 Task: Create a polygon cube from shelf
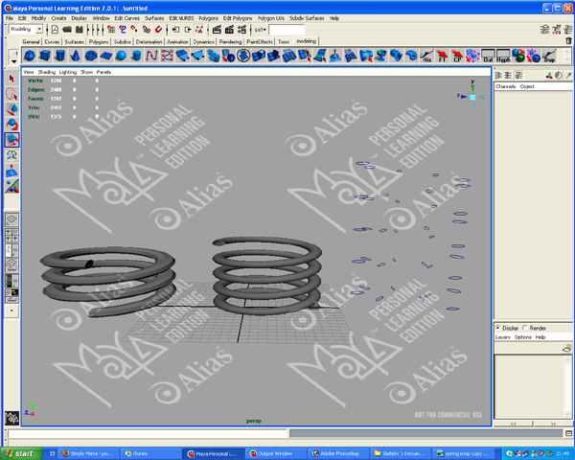click(45, 56)
